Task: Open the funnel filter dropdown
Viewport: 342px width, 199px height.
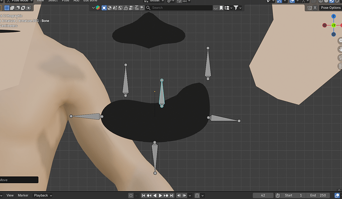Action: (237, 8)
